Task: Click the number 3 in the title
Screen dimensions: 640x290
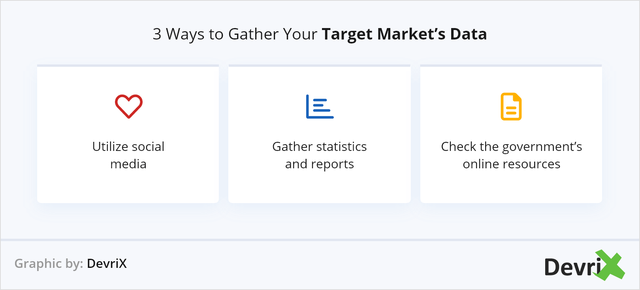Action: 157,34
